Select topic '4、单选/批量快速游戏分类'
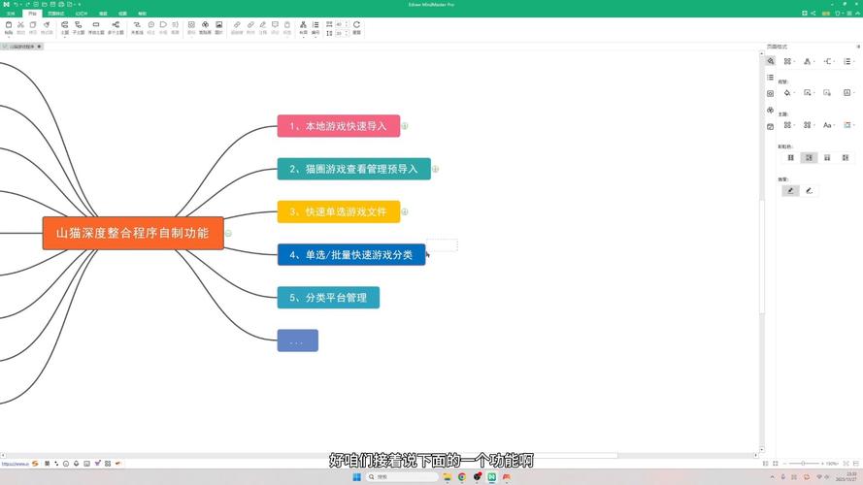The width and height of the screenshot is (863, 485). click(x=351, y=254)
